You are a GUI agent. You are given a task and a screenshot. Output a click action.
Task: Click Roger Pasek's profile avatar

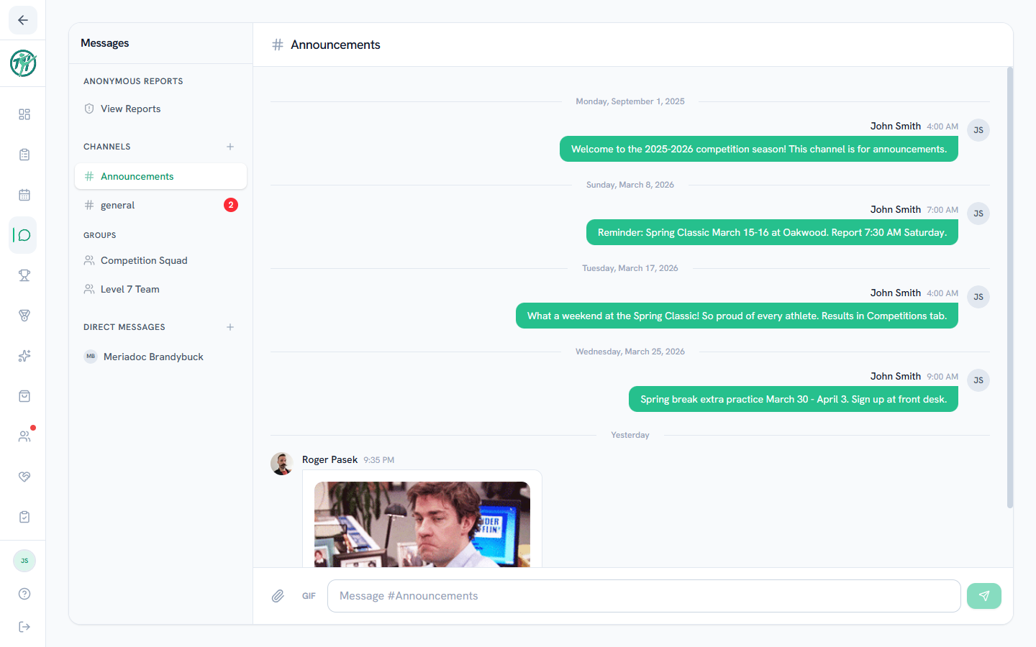click(282, 464)
